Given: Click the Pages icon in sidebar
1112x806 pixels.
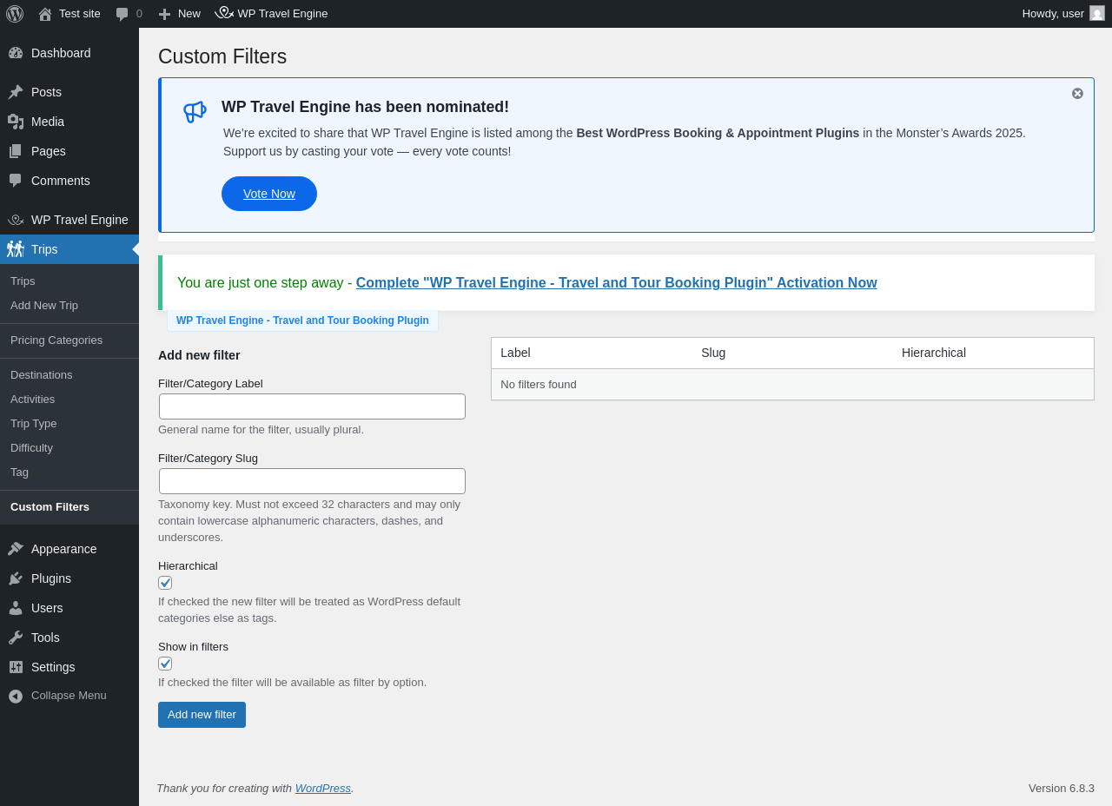Looking at the screenshot, I should tap(16, 151).
